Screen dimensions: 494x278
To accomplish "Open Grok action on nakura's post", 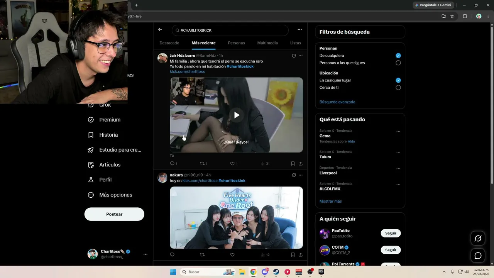I will [x=294, y=175].
